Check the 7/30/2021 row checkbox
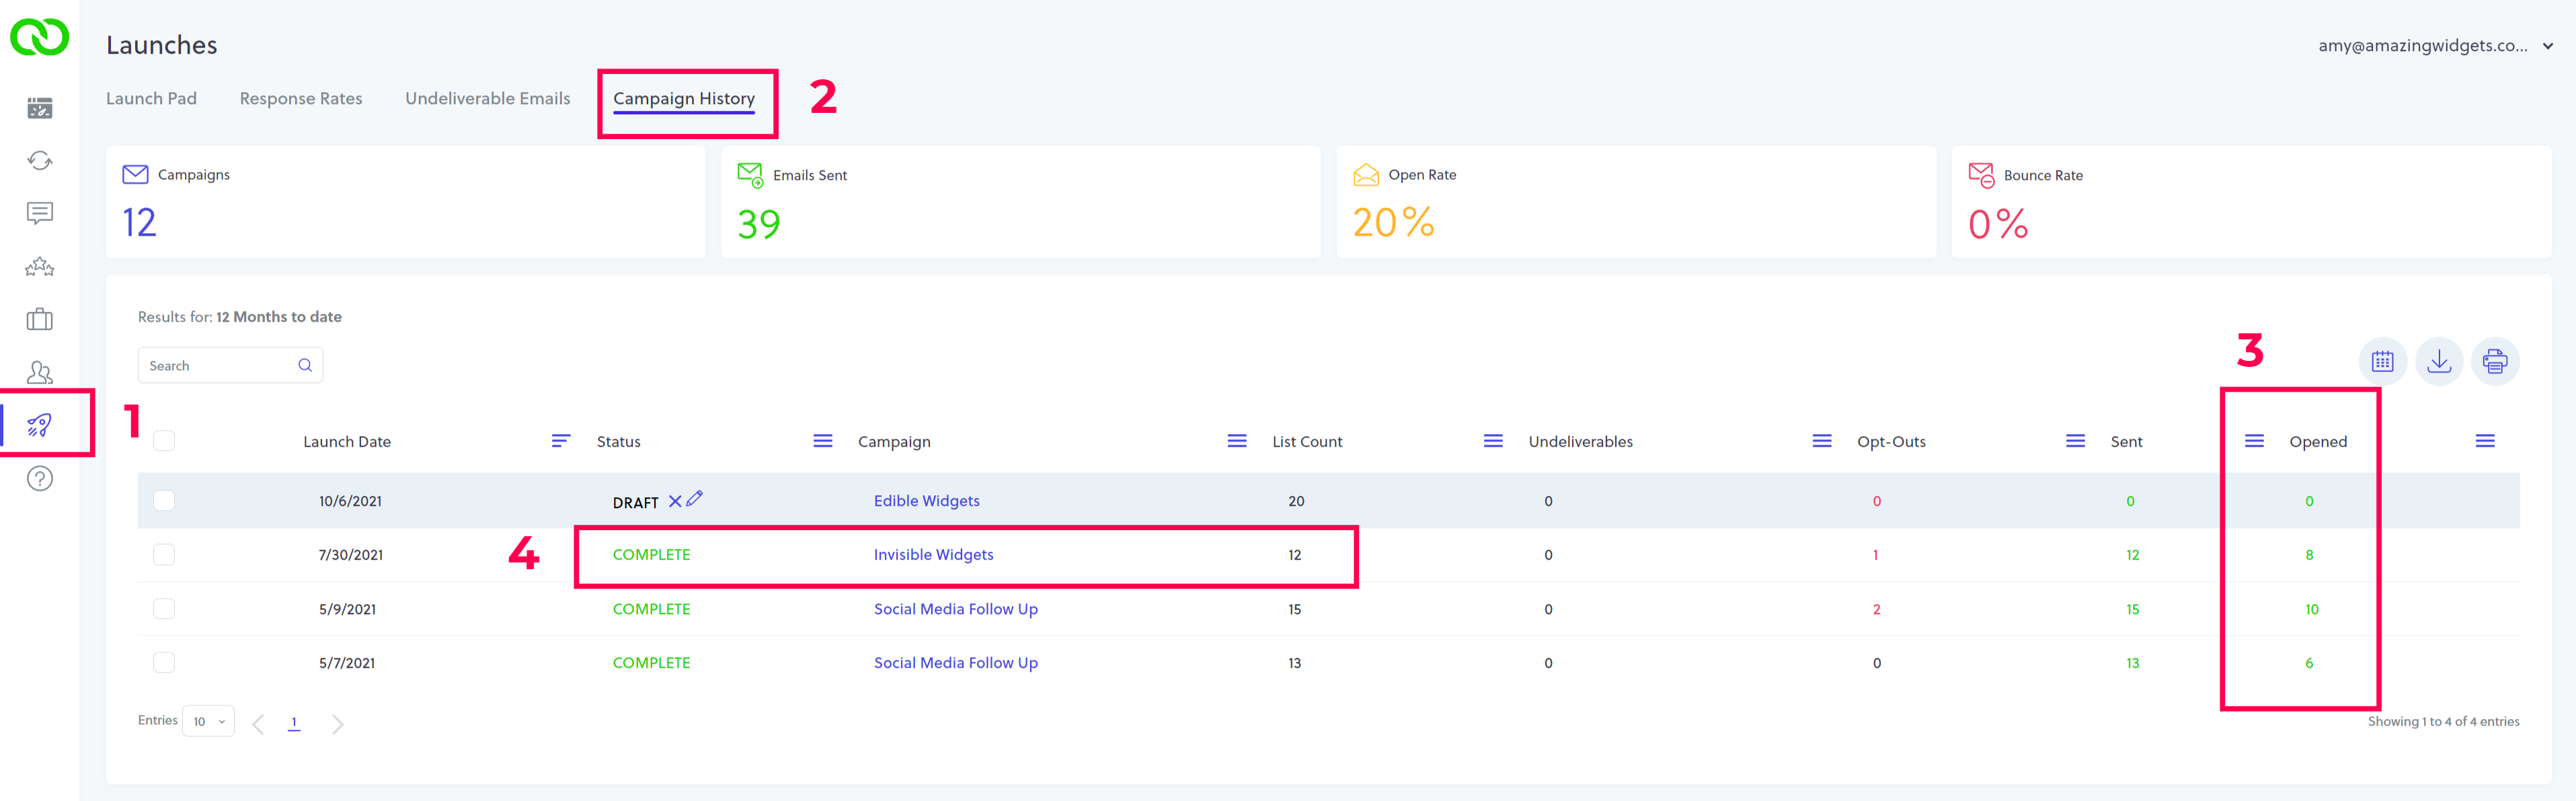 pyautogui.click(x=164, y=555)
